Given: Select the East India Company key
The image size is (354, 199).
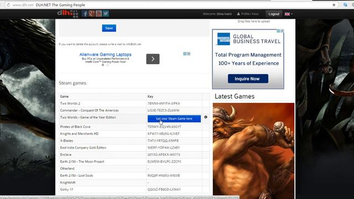Looking at the screenshot, I should pos(164,148).
